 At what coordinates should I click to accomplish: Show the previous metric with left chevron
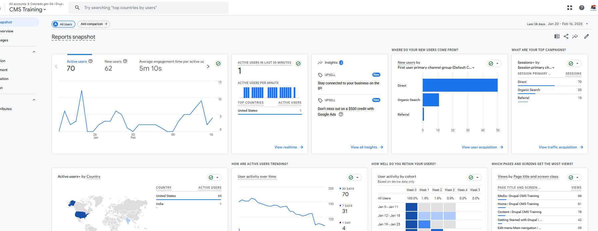click(56, 67)
